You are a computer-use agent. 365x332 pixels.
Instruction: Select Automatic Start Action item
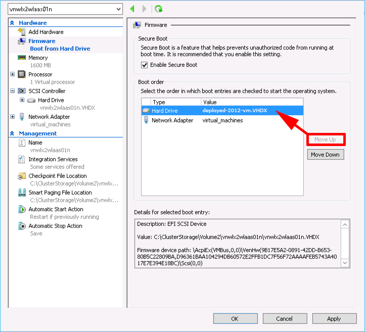56,209
